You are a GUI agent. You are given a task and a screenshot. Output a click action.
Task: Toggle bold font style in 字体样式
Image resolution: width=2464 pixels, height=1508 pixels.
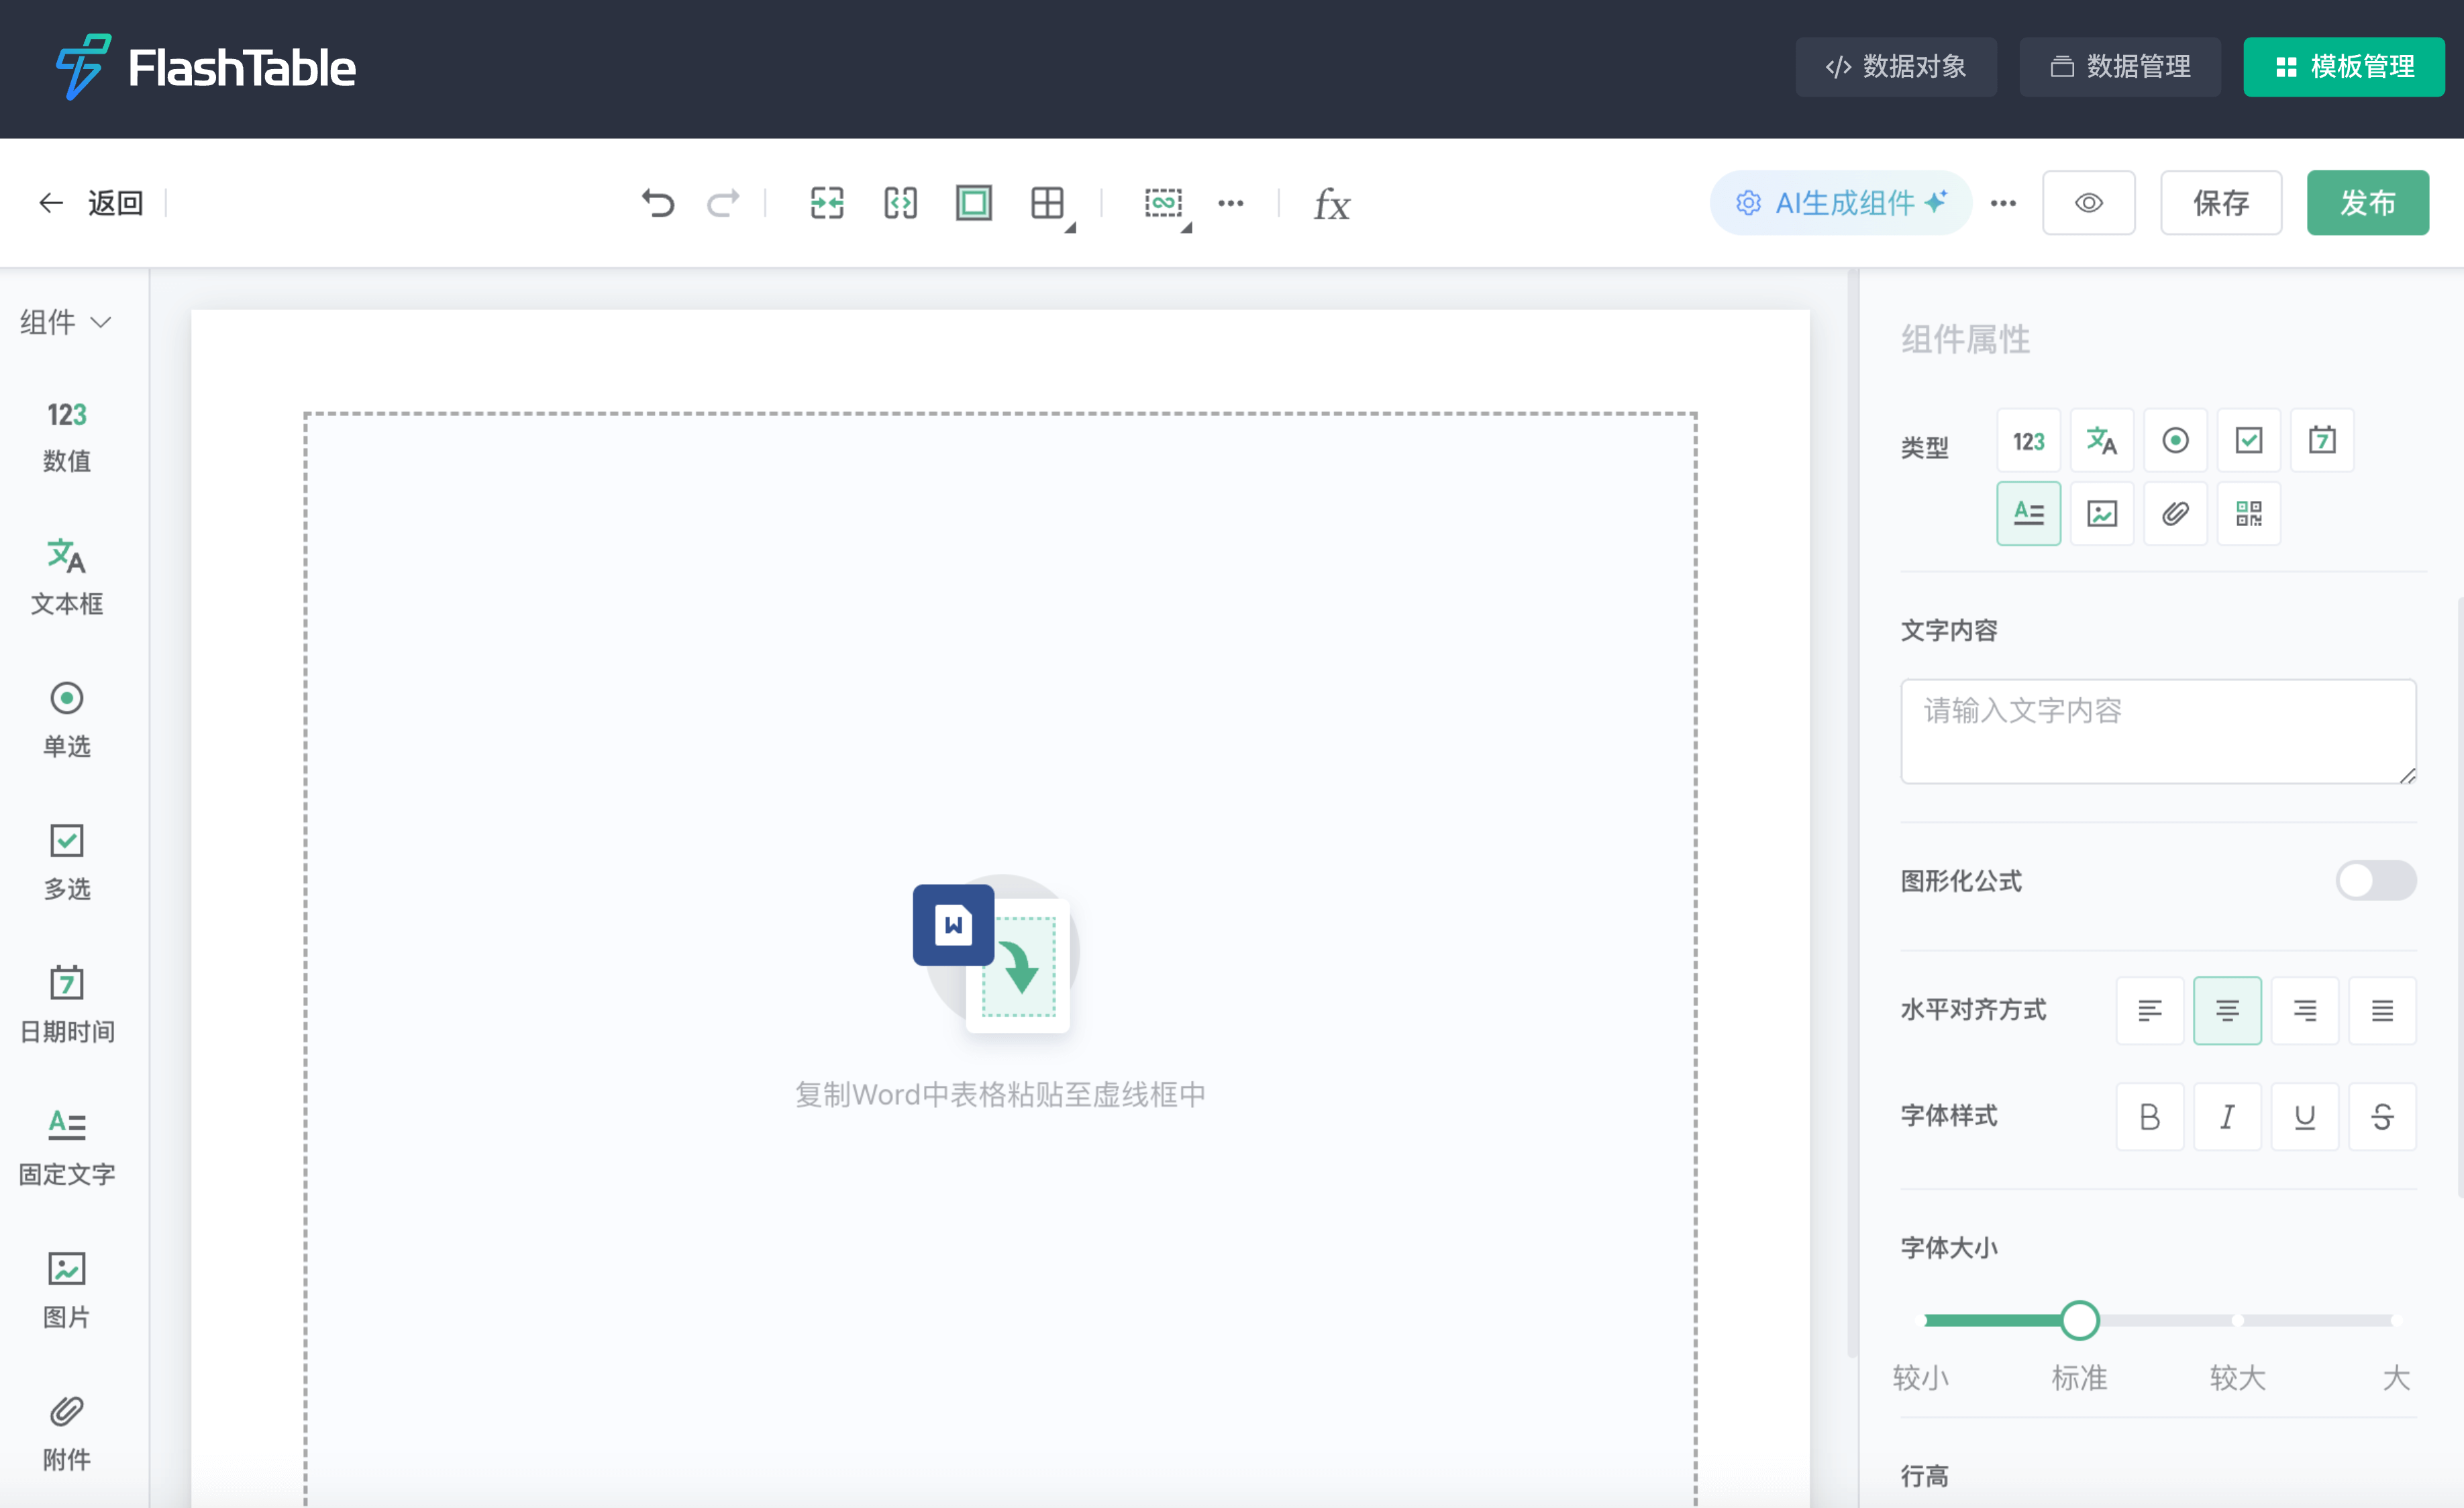(x=2150, y=1117)
